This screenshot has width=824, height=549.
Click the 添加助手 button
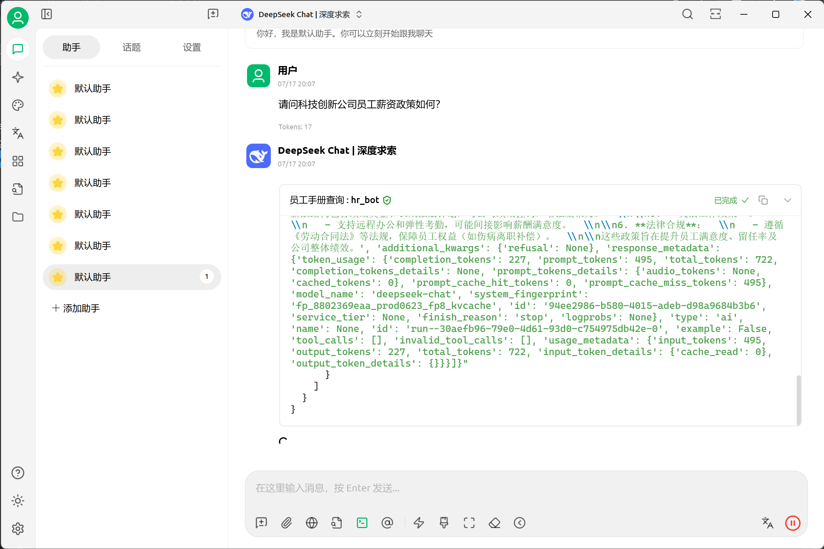(x=76, y=308)
